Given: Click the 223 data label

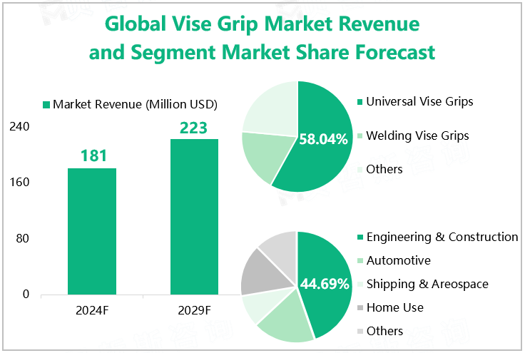Looking at the screenshot, I should 193,128.
